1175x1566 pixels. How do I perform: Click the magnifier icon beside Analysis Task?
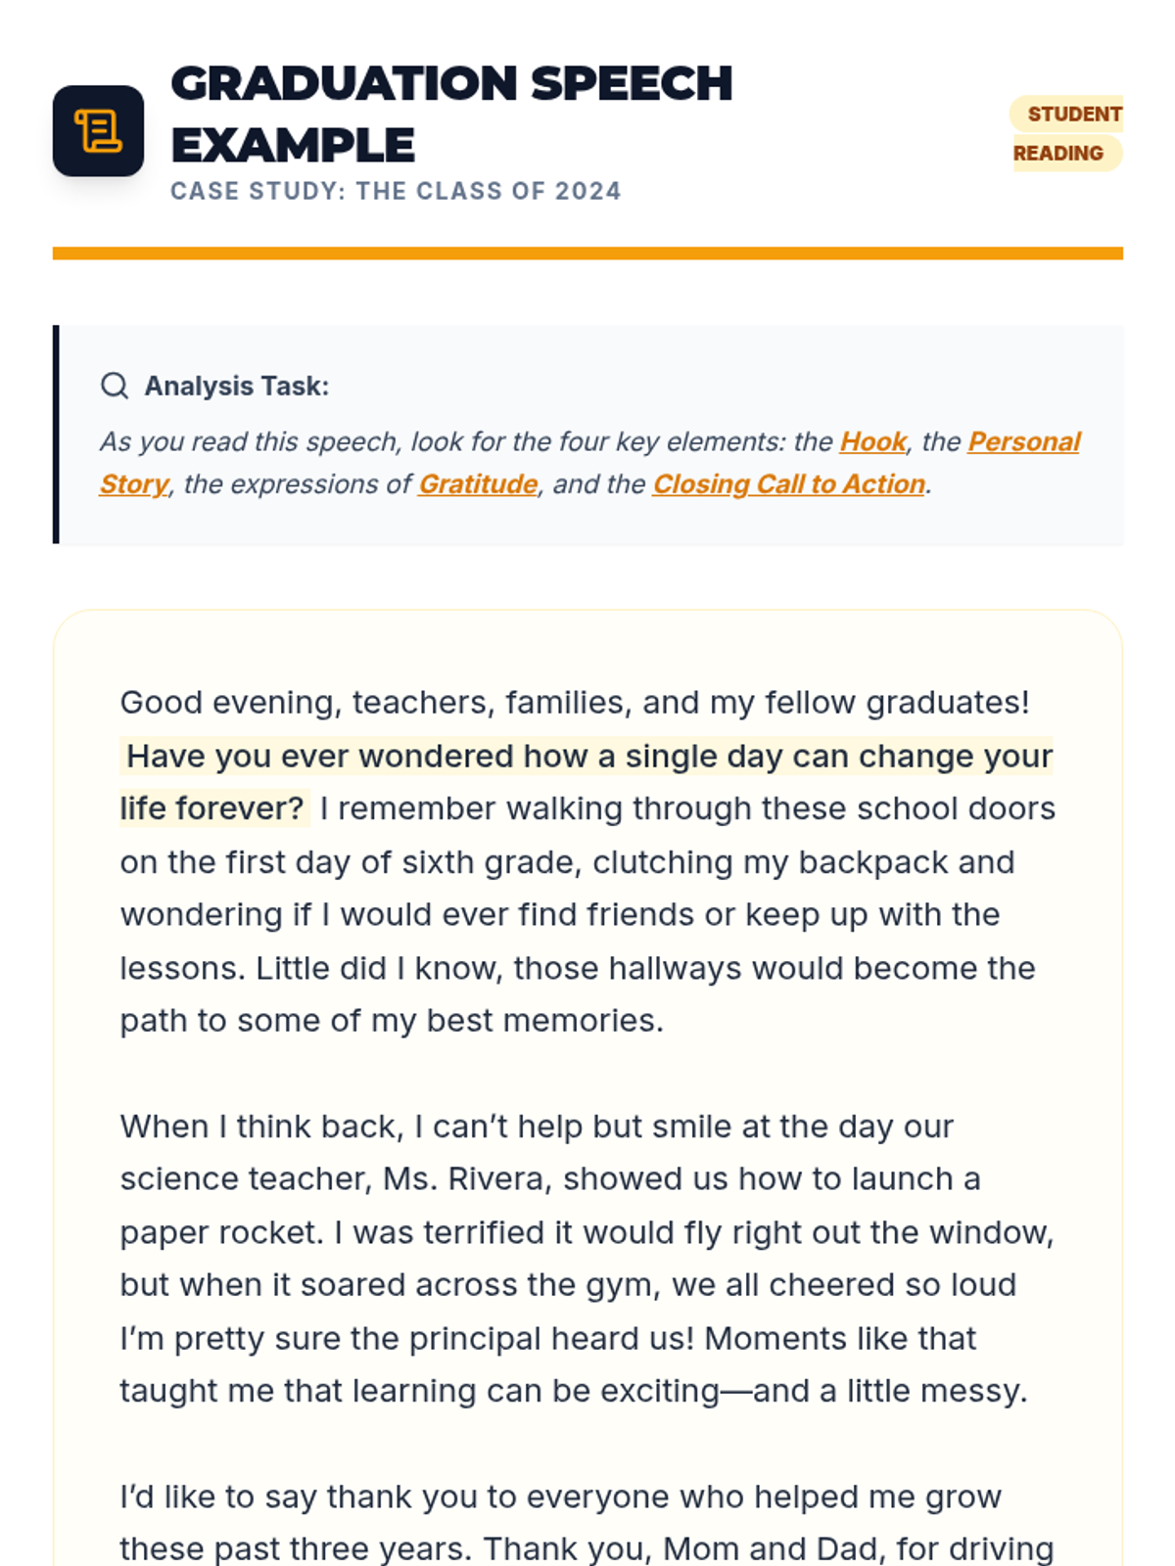click(115, 386)
